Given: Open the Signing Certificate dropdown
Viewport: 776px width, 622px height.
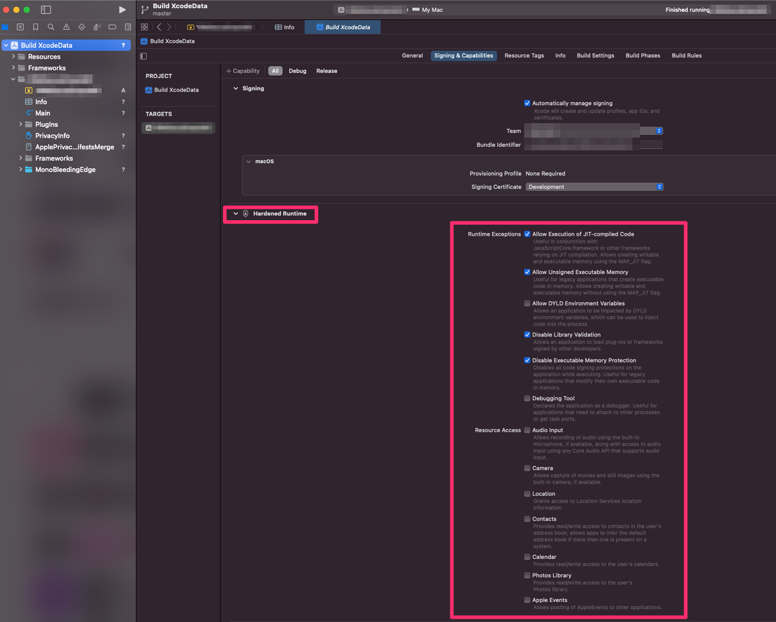Looking at the screenshot, I should pyautogui.click(x=594, y=187).
